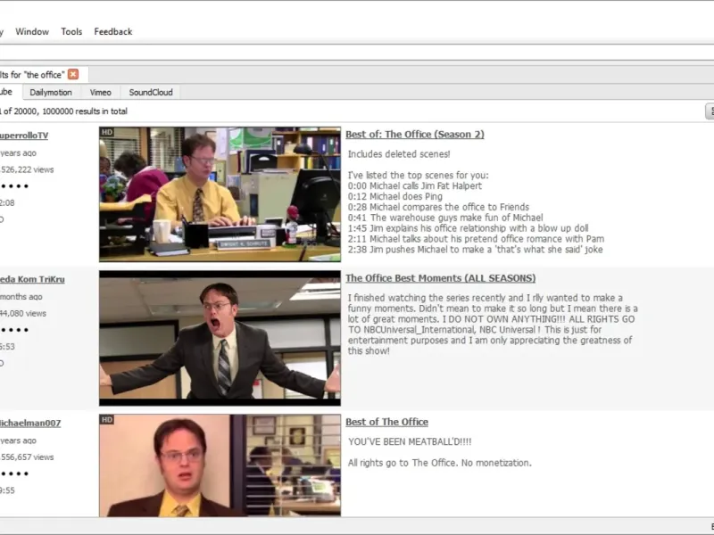Click "2:11 Michael talks about his pretend" line
The height and width of the screenshot is (535, 714).
coord(476,239)
